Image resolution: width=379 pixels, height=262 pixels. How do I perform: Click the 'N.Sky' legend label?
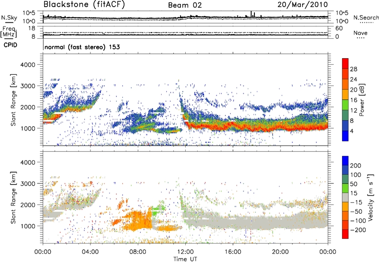pos(9,17)
